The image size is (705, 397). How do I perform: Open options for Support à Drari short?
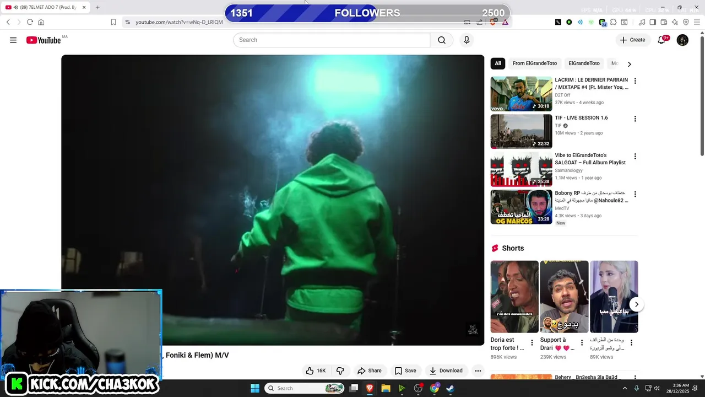582,343
